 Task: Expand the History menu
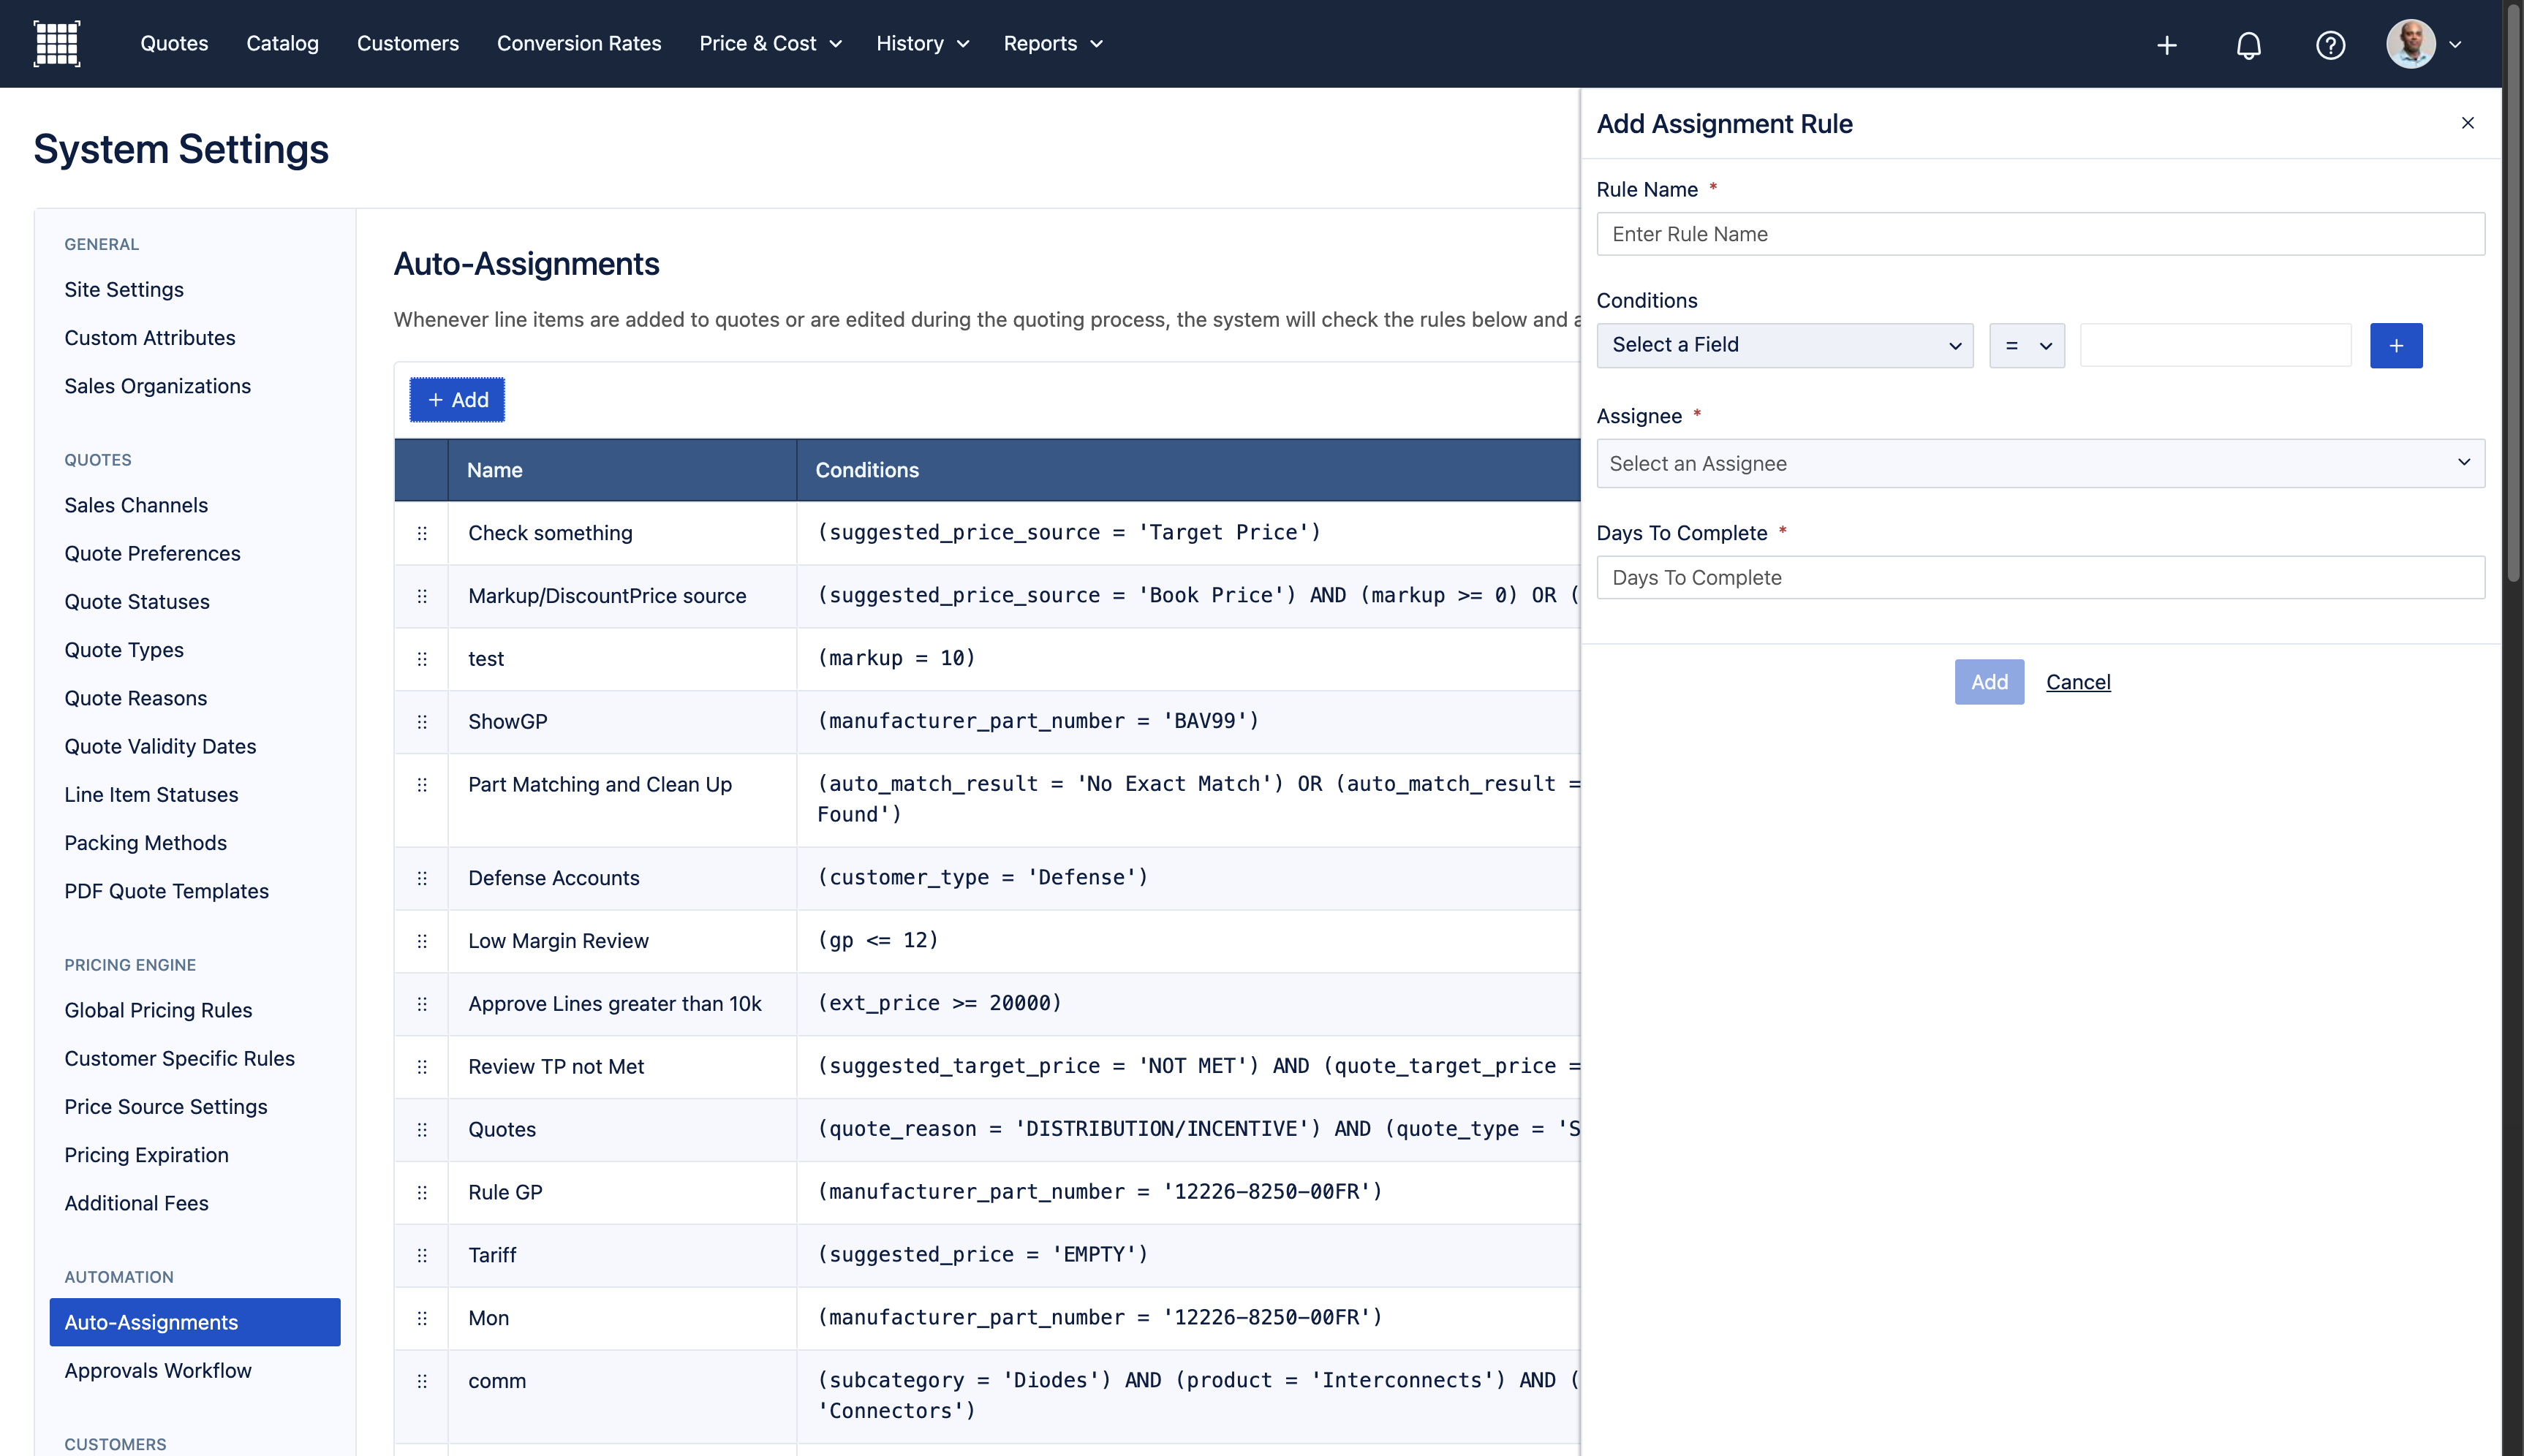click(x=922, y=43)
